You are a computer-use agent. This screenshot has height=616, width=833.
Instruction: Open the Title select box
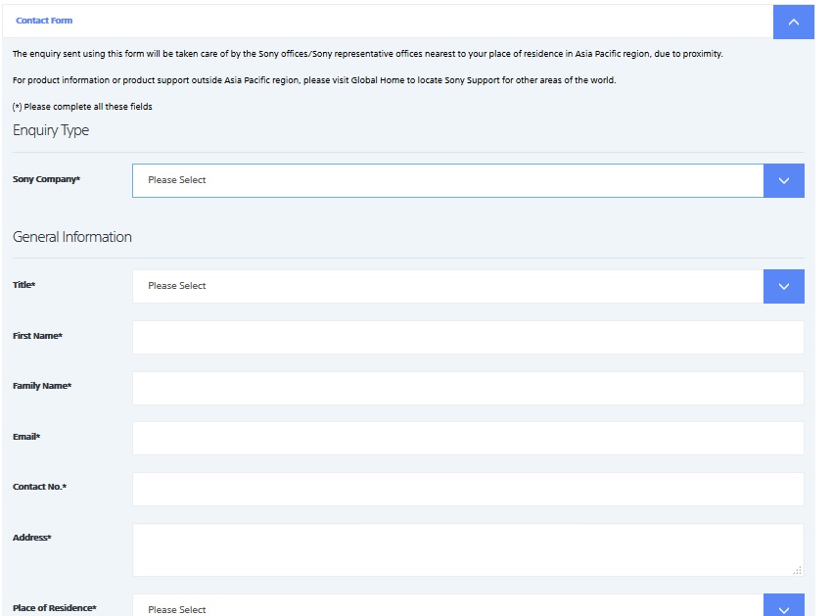pyautogui.click(x=447, y=286)
